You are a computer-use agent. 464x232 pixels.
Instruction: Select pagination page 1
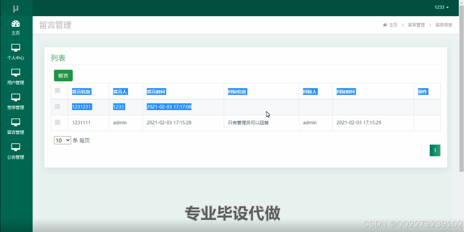(435, 150)
